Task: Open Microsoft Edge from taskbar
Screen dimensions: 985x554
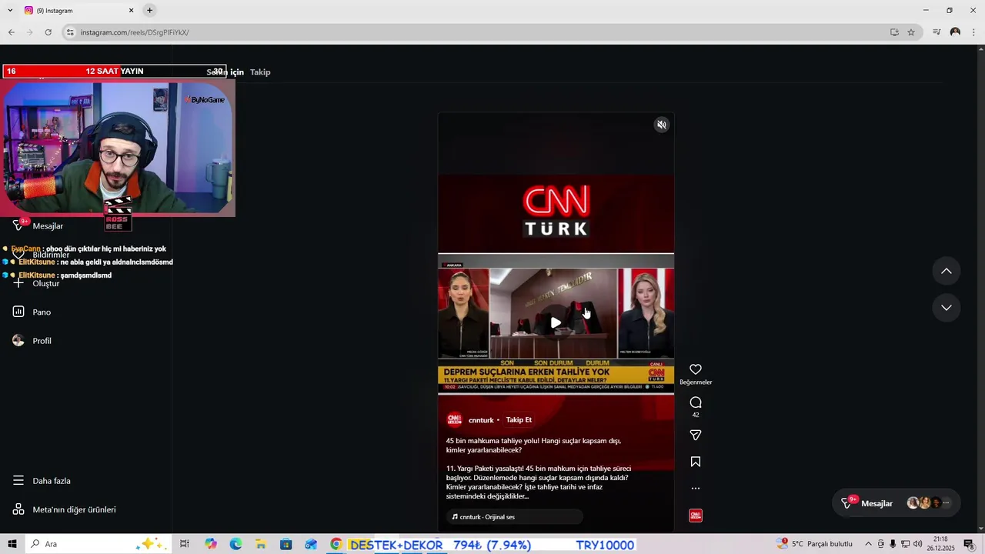Action: click(x=235, y=544)
